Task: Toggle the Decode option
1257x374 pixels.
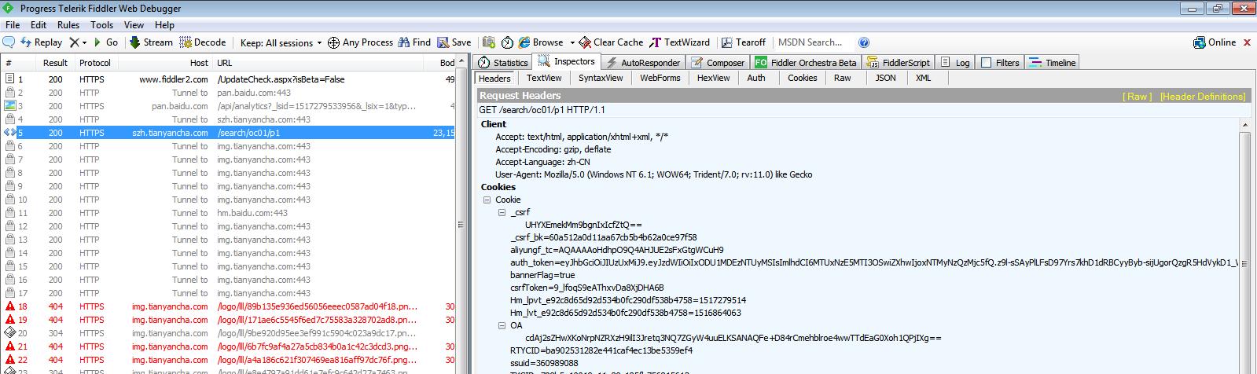Action: click(x=203, y=42)
